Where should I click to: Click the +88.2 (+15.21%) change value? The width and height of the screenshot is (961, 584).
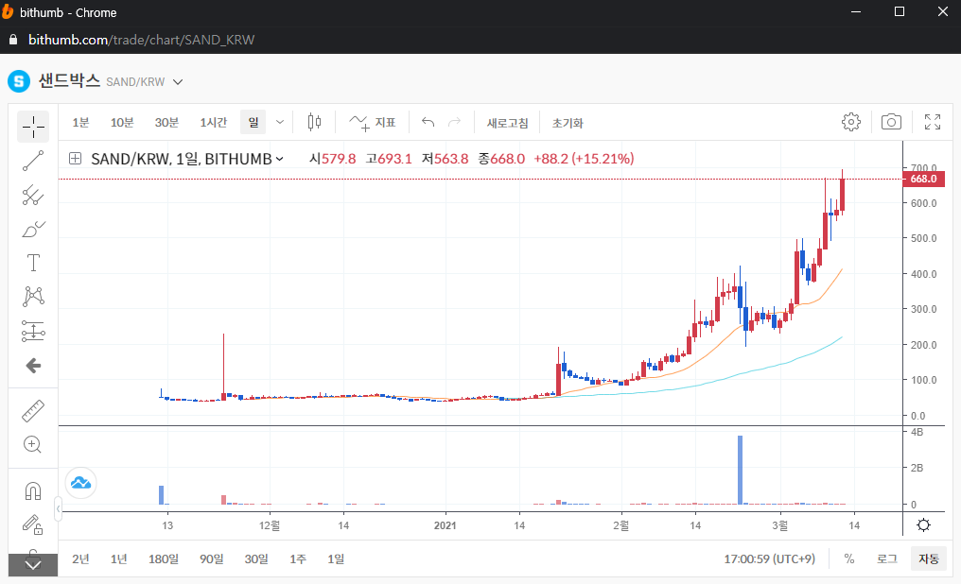coord(584,159)
